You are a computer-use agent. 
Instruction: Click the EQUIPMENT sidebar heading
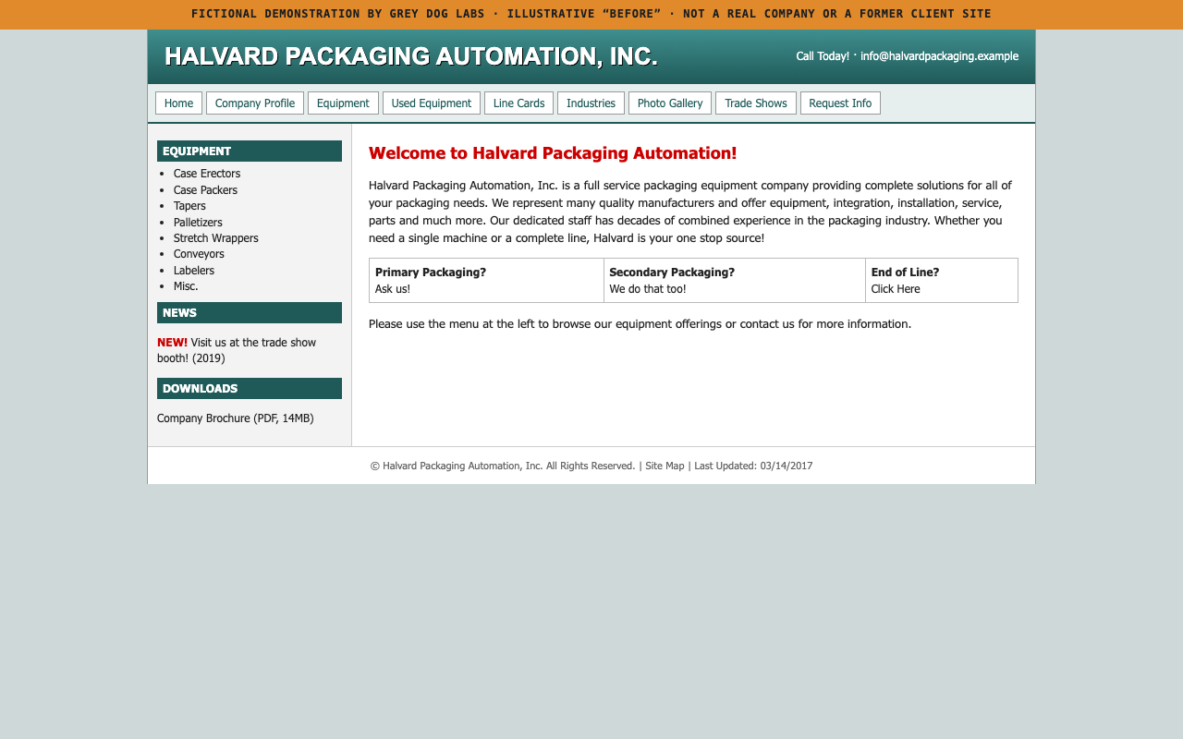[x=250, y=151]
